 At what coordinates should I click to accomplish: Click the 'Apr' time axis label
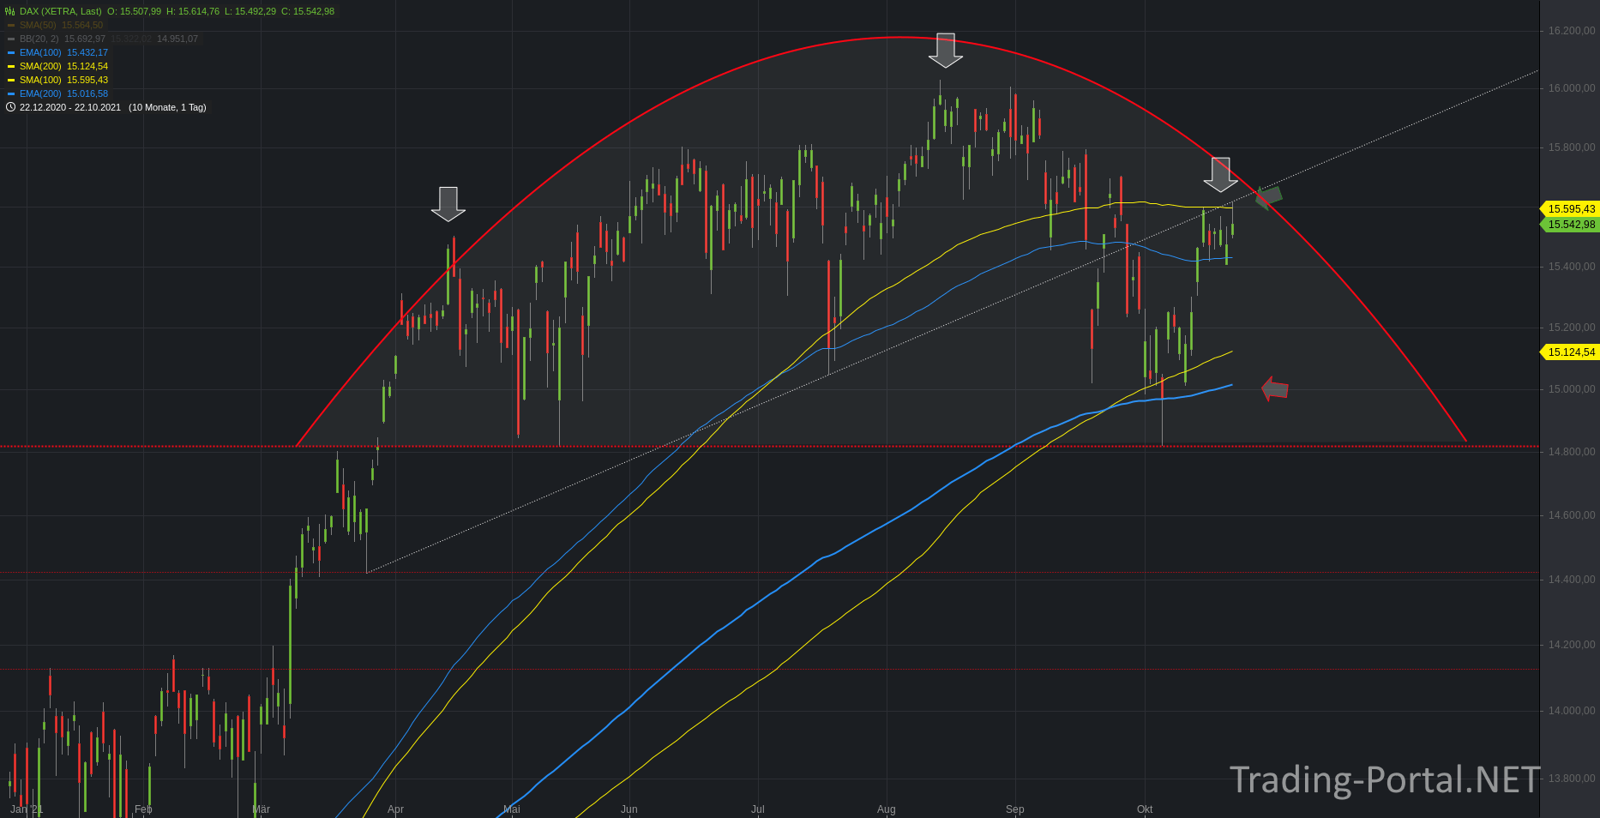(x=395, y=809)
